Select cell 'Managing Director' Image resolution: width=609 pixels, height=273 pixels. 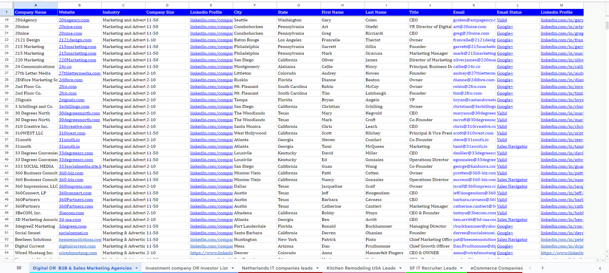[x=430, y=226]
